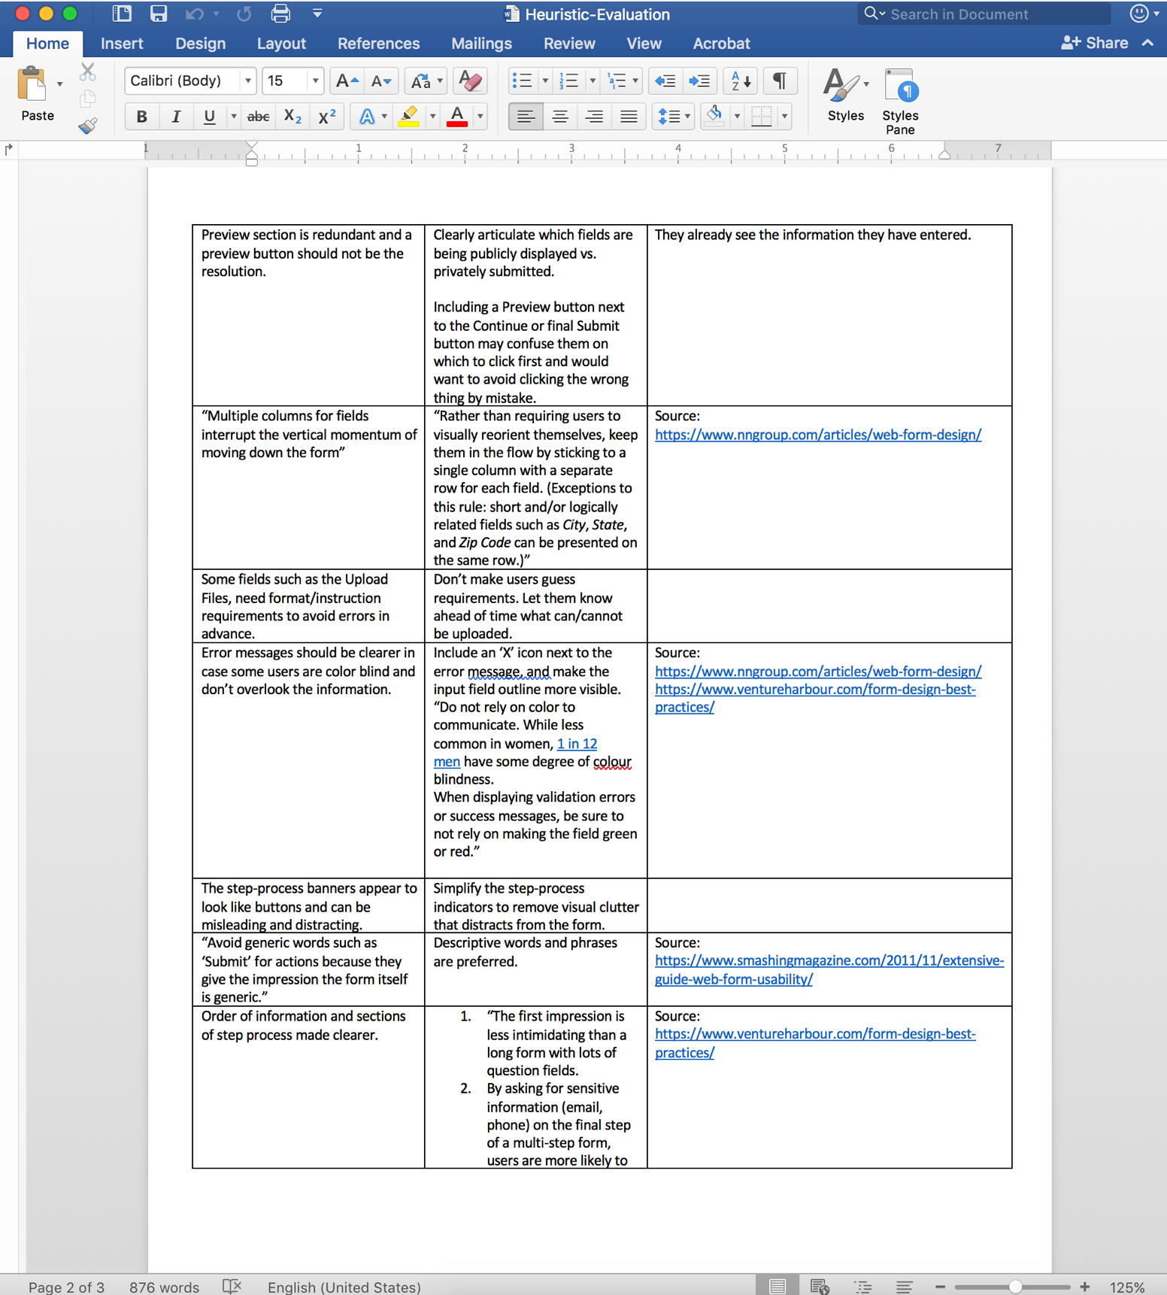Click zoom in plus button

point(1084,1287)
